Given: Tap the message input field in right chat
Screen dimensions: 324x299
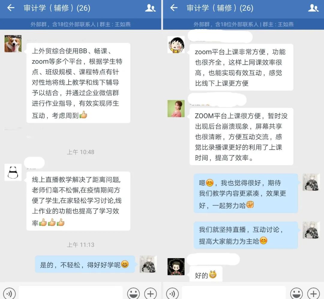Looking at the screenshot, I should [234, 293].
